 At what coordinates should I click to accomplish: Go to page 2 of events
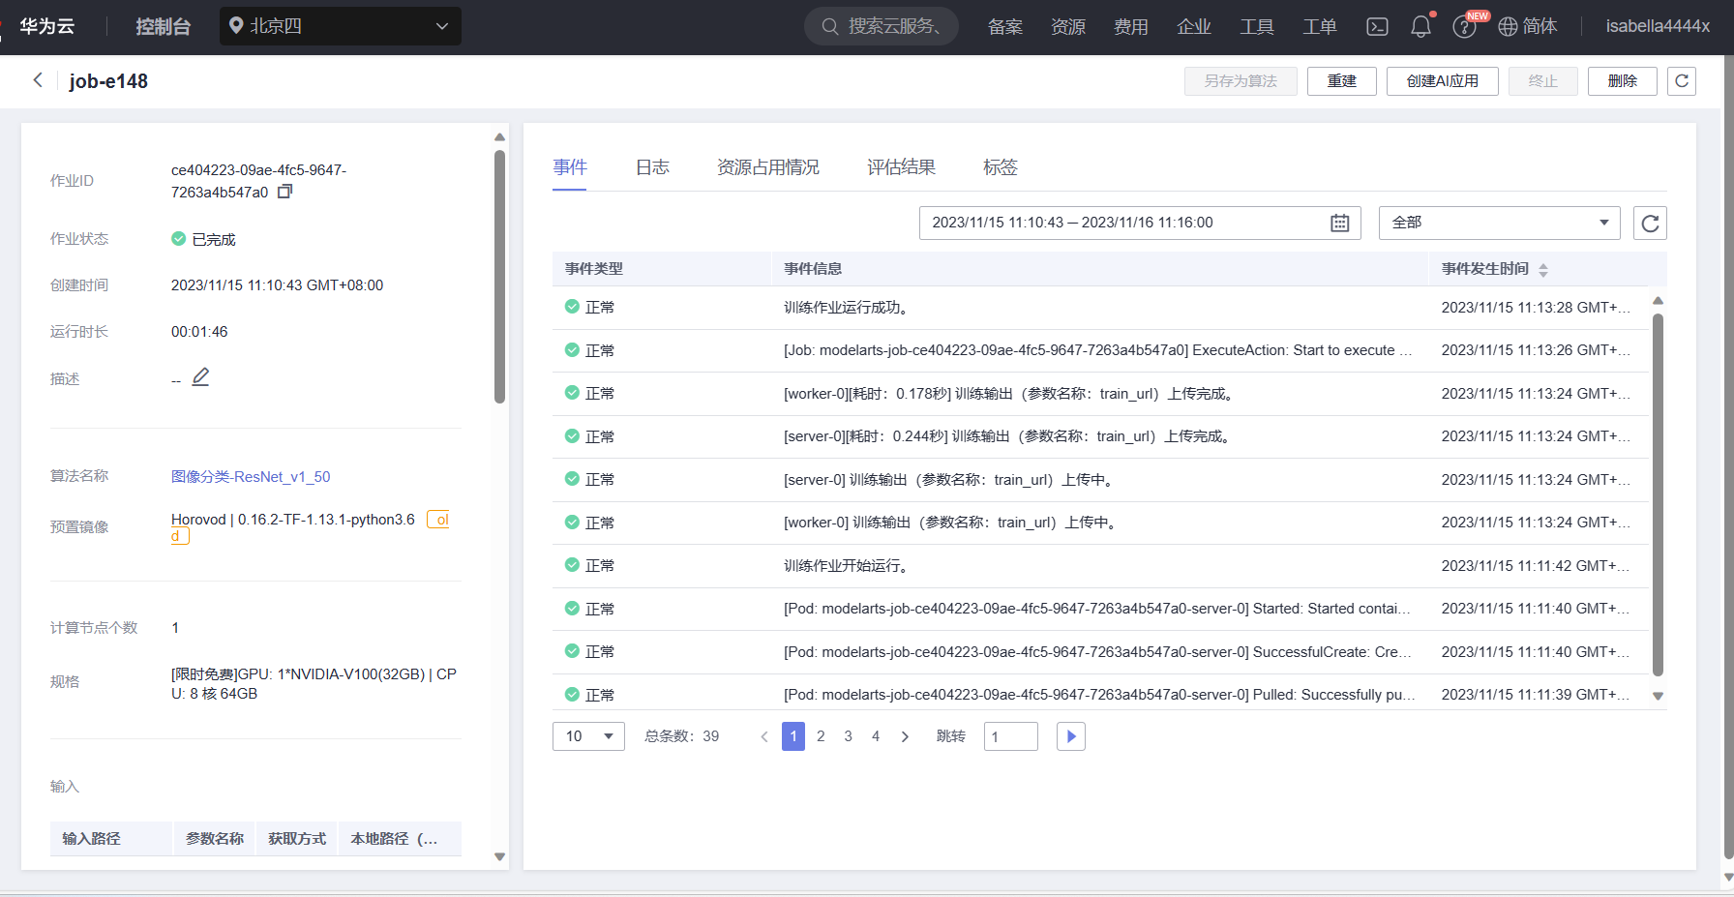tap(821, 736)
